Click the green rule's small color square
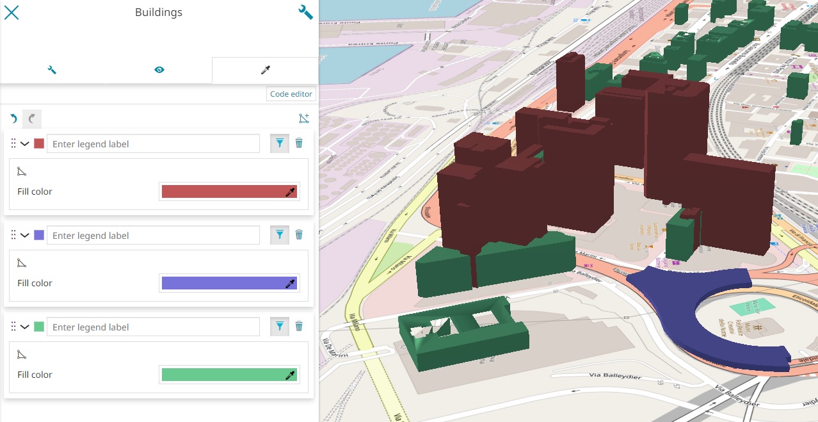 point(39,327)
